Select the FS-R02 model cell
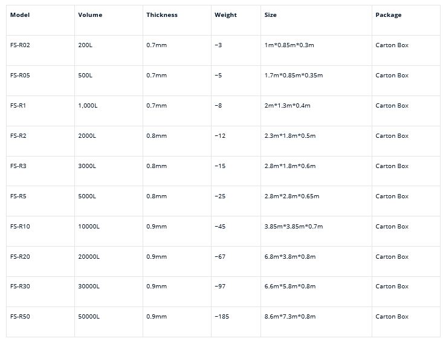 [20, 45]
